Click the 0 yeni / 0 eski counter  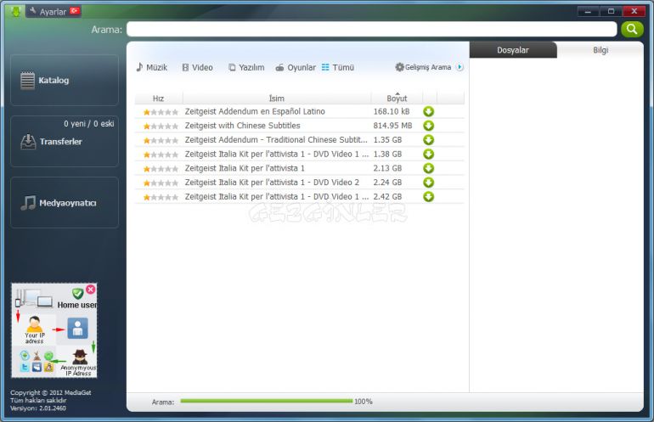89,123
